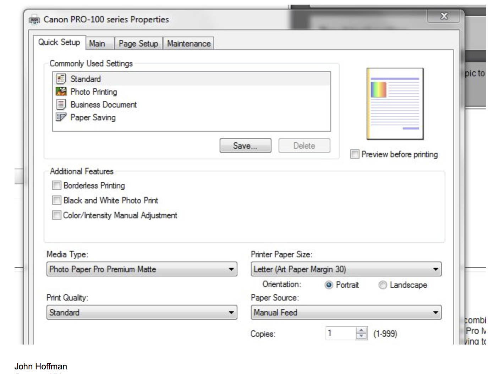Go to the Maintenance tab
The image size is (489, 374).
pyautogui.click(x=189, y=44)
